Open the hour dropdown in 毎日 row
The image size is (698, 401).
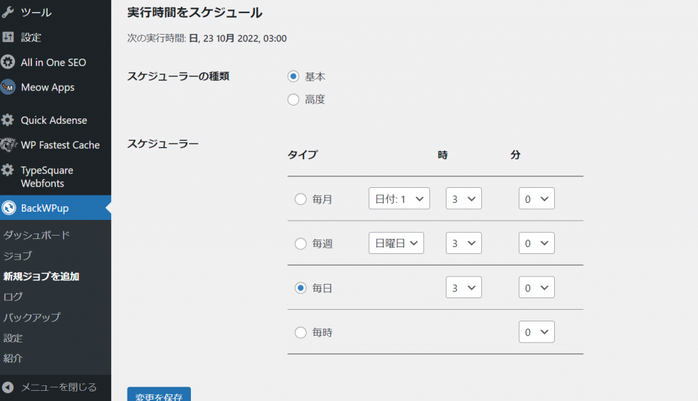coord(464,287)
